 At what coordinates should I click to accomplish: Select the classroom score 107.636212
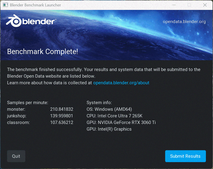pyautogui.click(x=62, y=122)
